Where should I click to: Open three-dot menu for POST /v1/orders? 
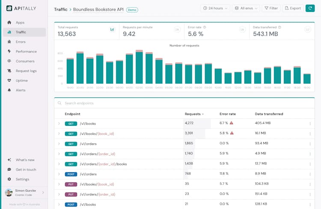tap(310, 174)
